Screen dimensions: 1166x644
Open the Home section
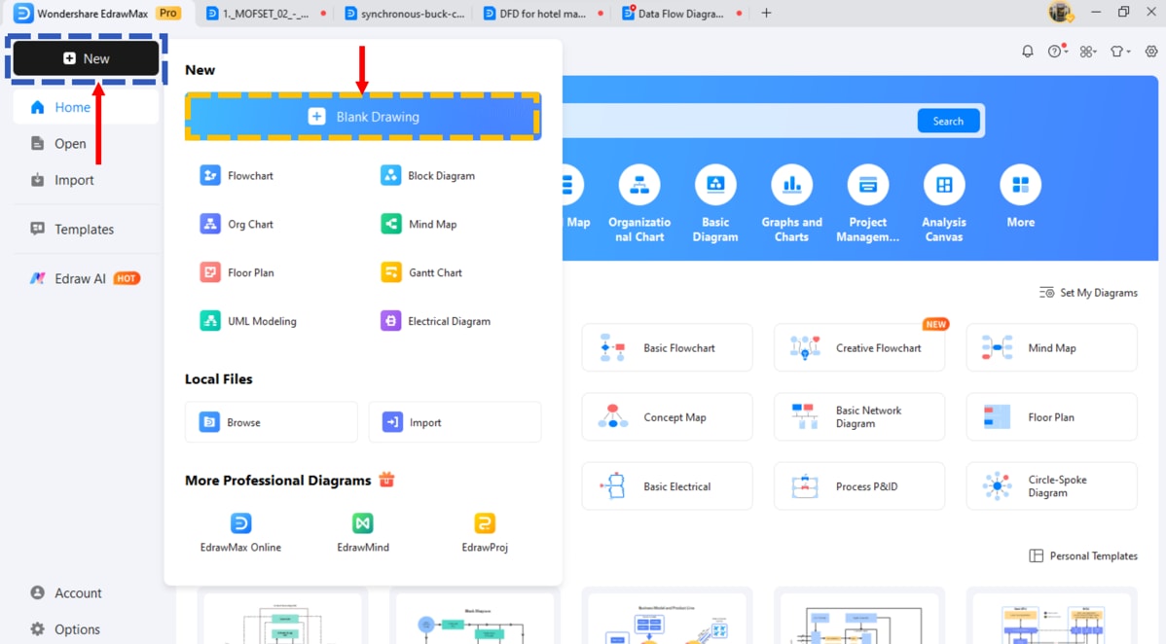(x=87, y=107)
